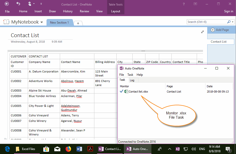Launch Firefox from taskbar

pyautogui.click(x=68, y=149)
